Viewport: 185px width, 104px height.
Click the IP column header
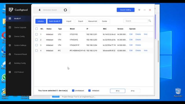click(87, 29)
